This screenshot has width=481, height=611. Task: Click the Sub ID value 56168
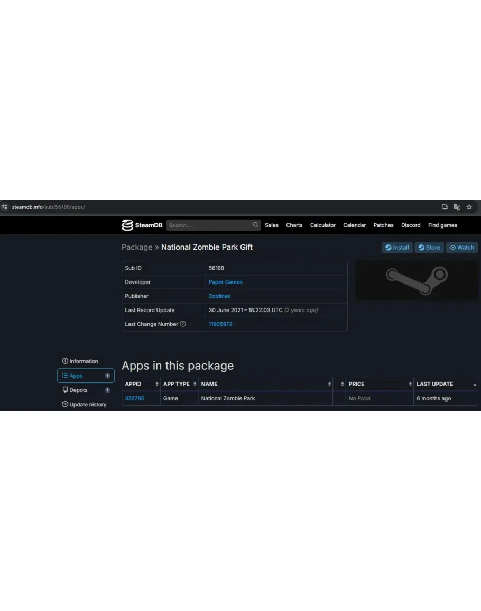(x=216, y=268)
